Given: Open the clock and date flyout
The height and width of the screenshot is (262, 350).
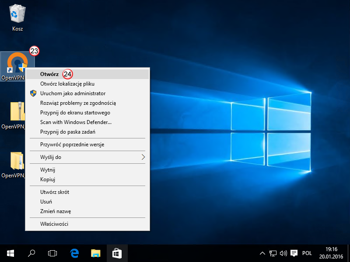Looking at the screenshot, I should coord(331,253).
